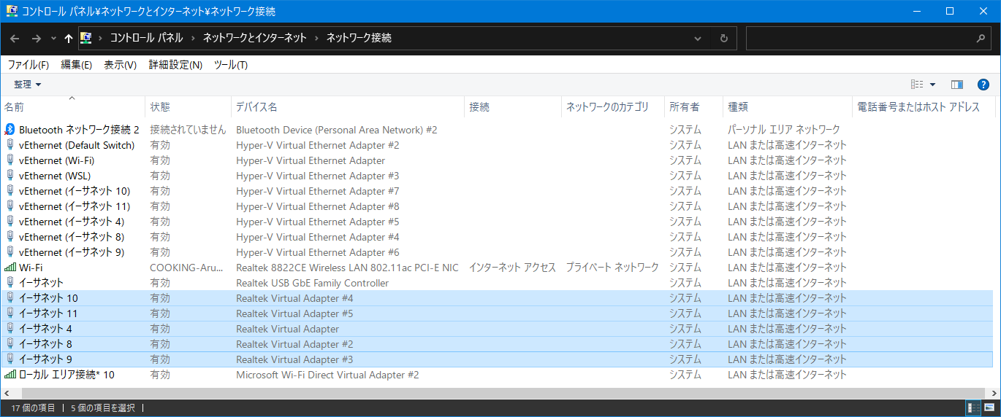Click the イーサネット 8 adapter icon
The height and width of the screenshot is (417, 1001).
pyautogui.click(x=9, y=344)
